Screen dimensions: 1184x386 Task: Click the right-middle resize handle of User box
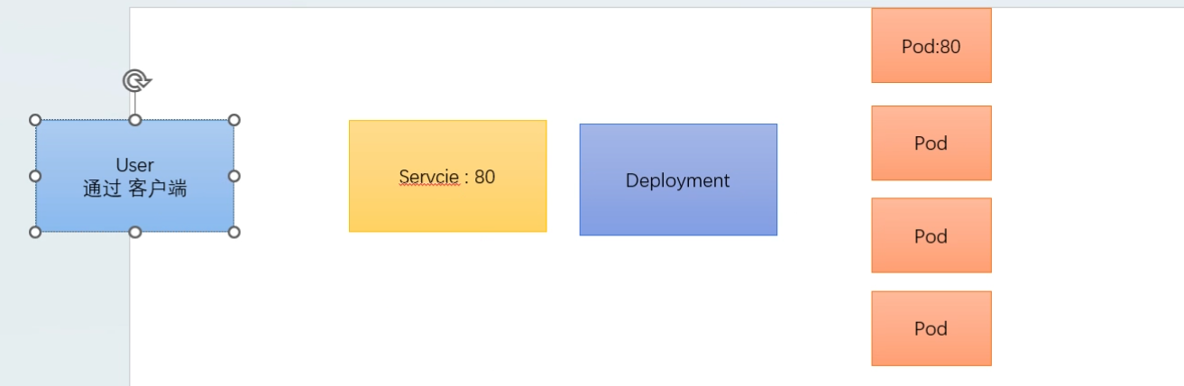click(x=234, y=176)
